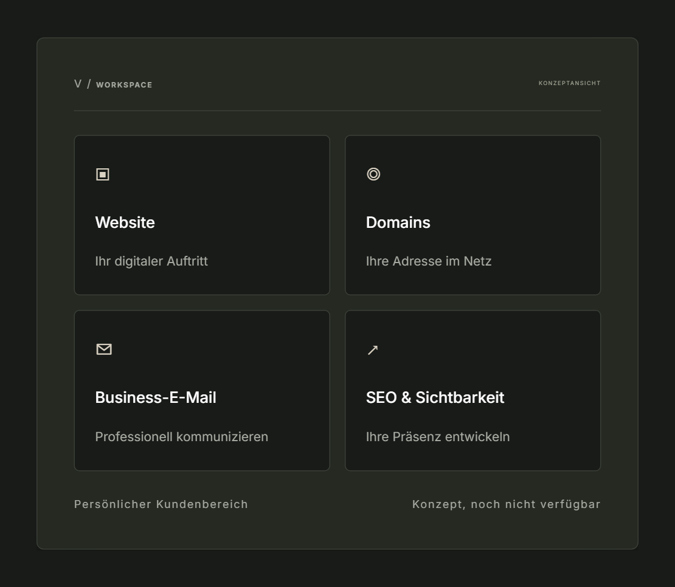
Task: Click text 'Ihre Adresse im Netz'
Action: [428, 261]
